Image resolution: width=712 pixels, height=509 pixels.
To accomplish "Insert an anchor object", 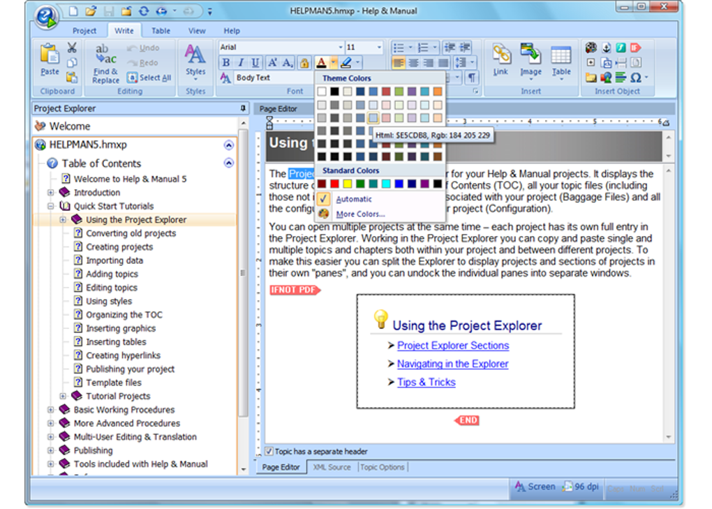I will coord(606,47).
